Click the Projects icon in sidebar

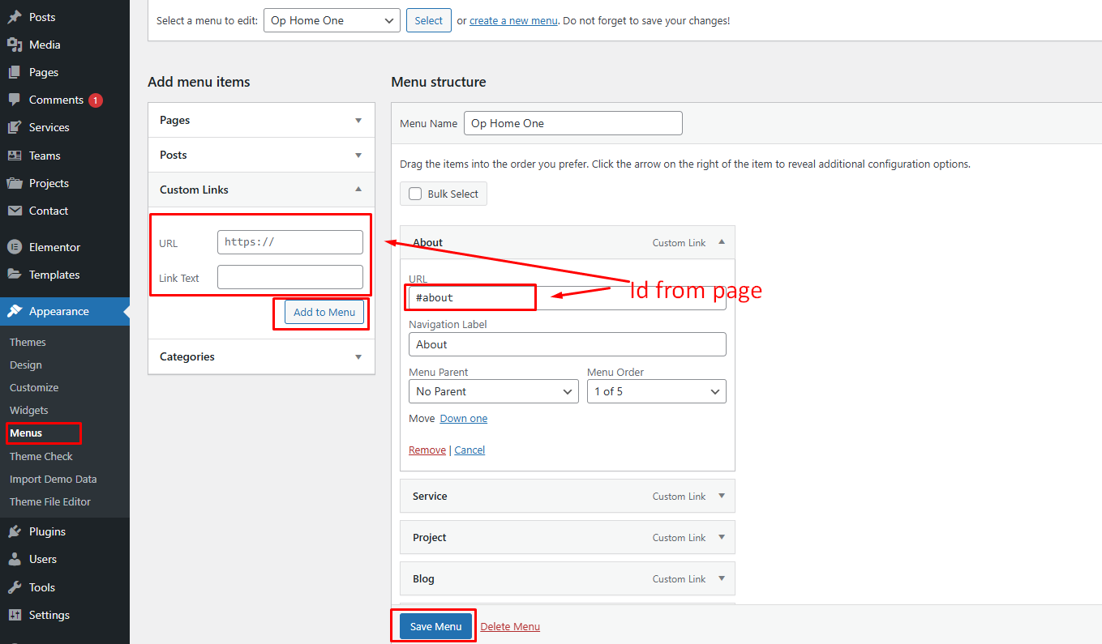point(15,183)
